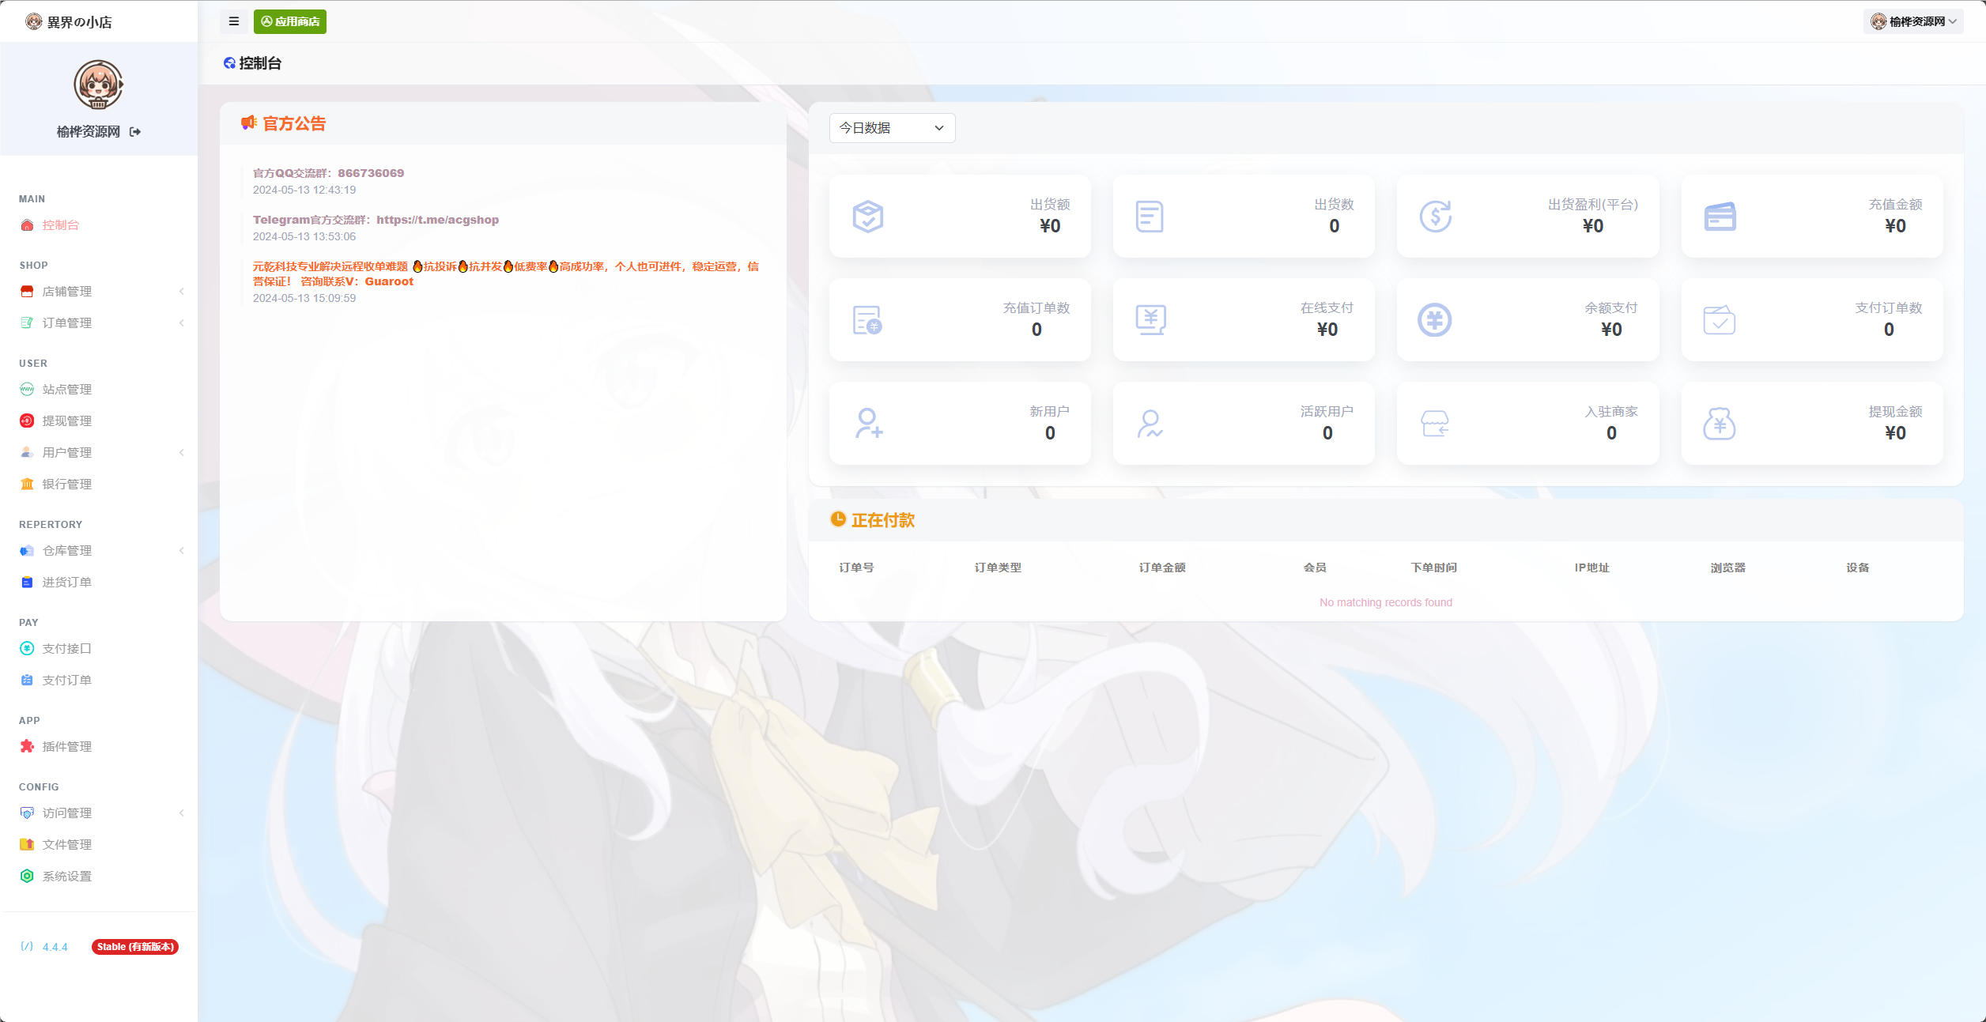Open 支付接口 in the sidebar
Viewport: 1986px width, 1022px height.
click(x=99, y=649)
